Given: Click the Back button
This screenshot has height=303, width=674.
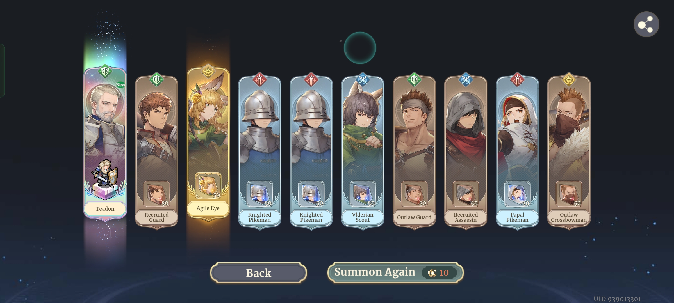Looking at the screenshot, I should (x=259, y=273).
